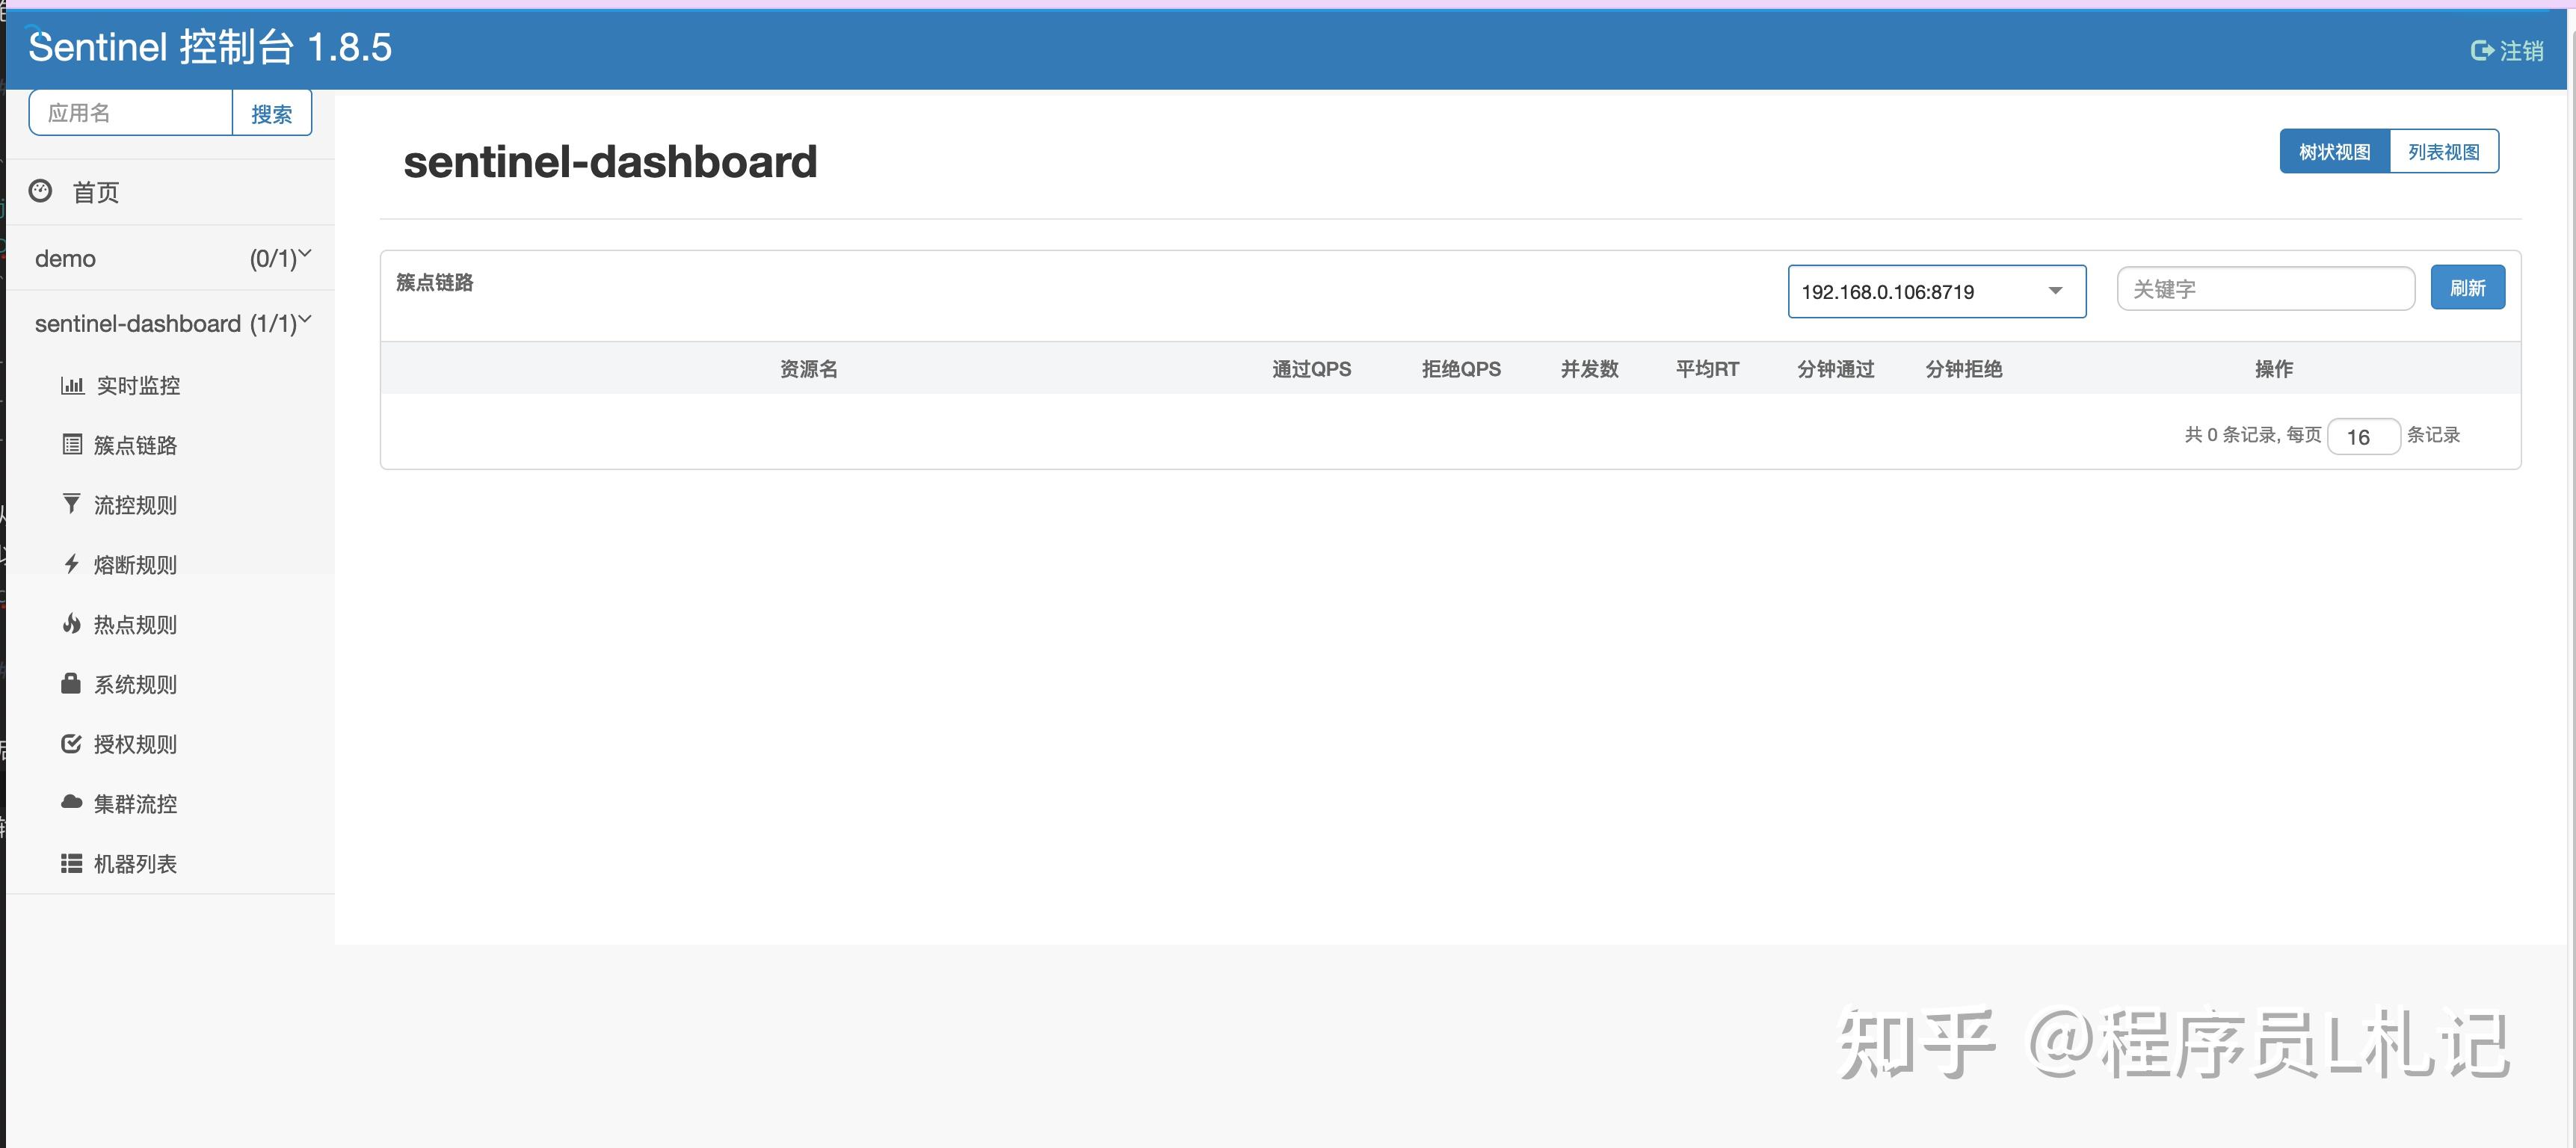Select the 簇点链路 cluster link icon

point(72,444)
